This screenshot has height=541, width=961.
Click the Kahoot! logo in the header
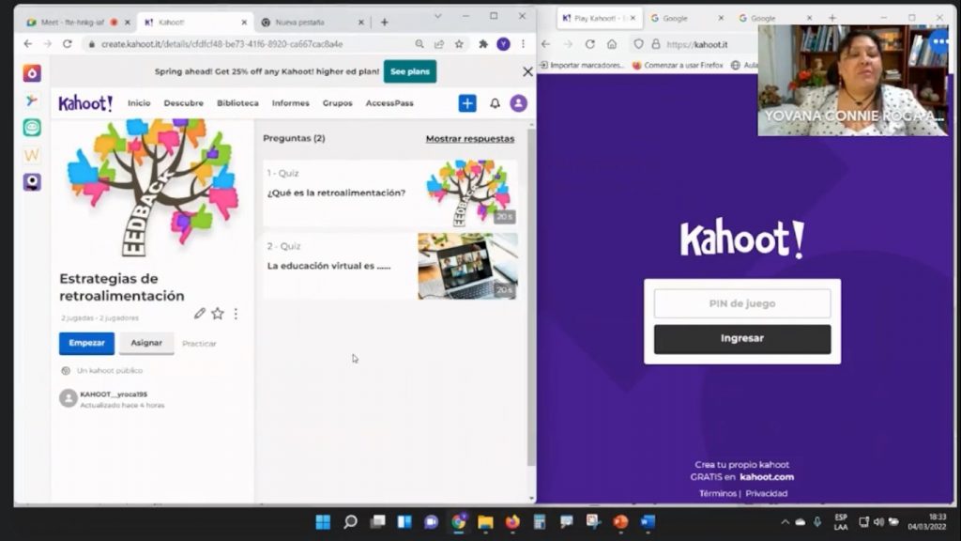point(85,103)
